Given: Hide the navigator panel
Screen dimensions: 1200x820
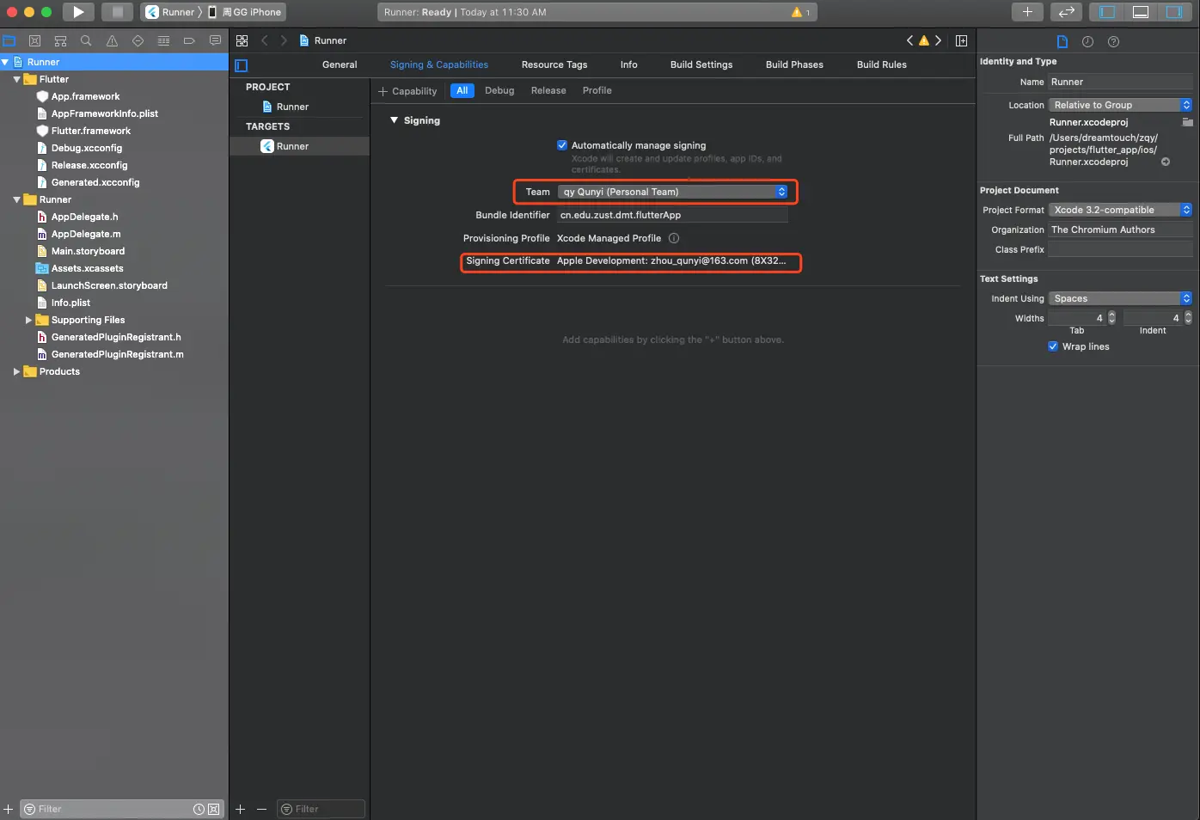Looking at the screenshot, I should [x=1107, y=12].
